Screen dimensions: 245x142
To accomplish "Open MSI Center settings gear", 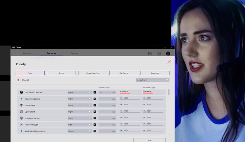I will [x=159, y=54].
